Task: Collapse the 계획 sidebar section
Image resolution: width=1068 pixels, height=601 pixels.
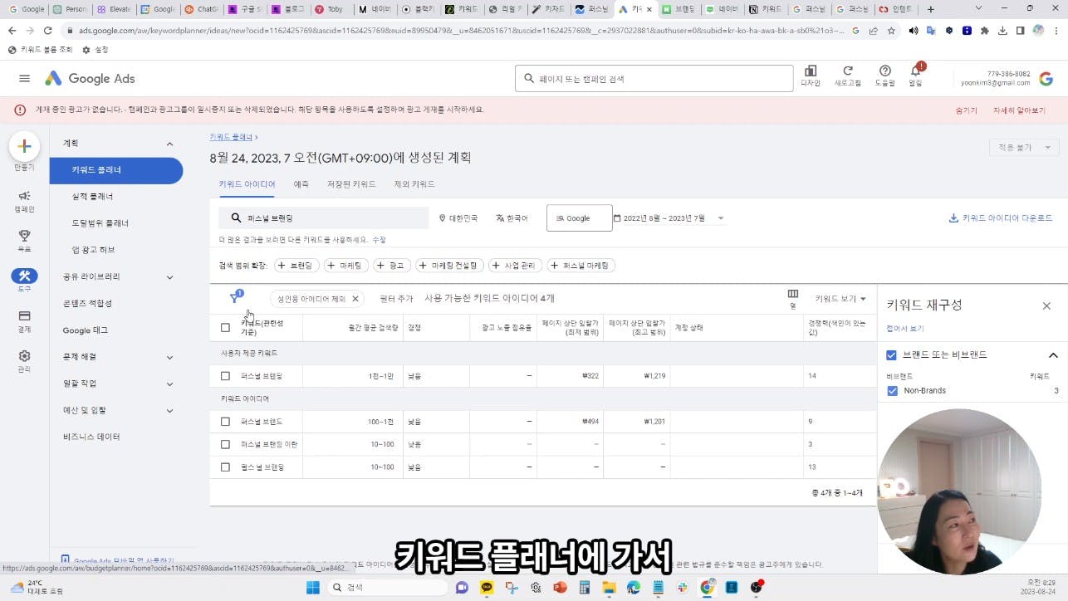Action: point(169,144)
